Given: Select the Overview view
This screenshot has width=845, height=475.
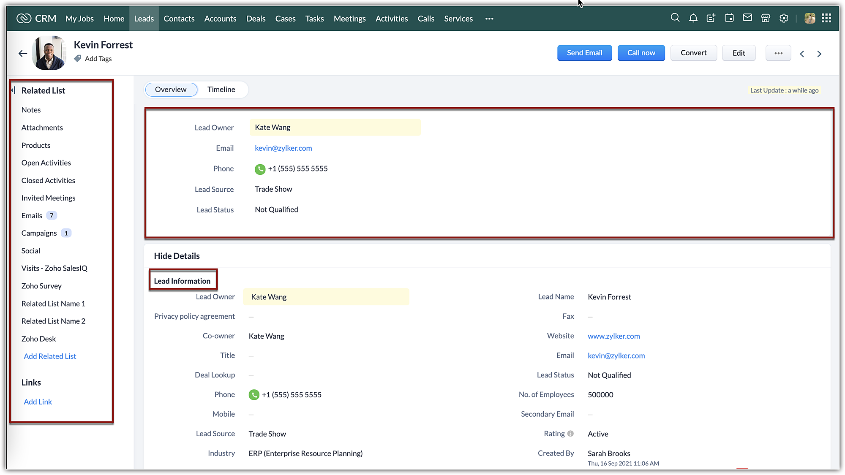Looking at the screenshot, I should click(171, 90).
